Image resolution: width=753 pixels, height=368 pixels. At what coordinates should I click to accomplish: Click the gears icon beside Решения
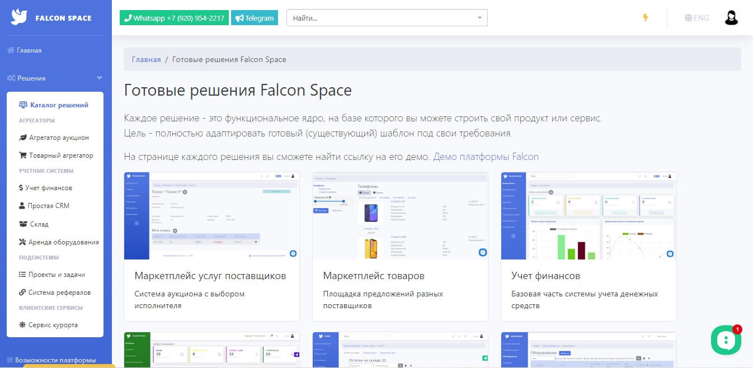(11, 78)
